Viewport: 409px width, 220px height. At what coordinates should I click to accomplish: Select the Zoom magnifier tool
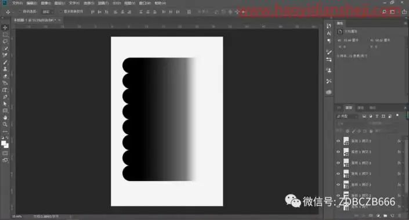(5, 124)
